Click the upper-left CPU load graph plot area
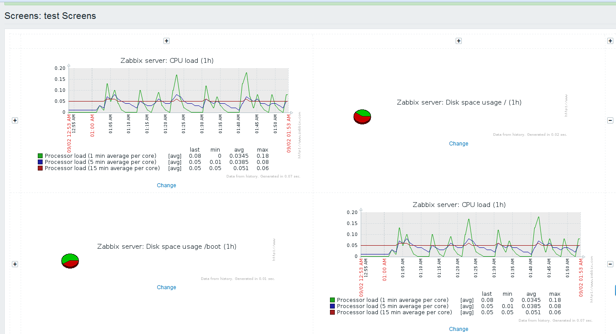This screenshot has height=334, width=616. (178, 90)
